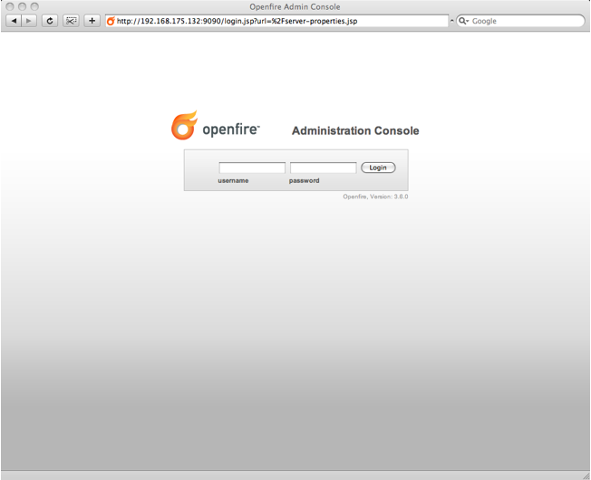
Task: Click the "username" label
Action: 233,181
